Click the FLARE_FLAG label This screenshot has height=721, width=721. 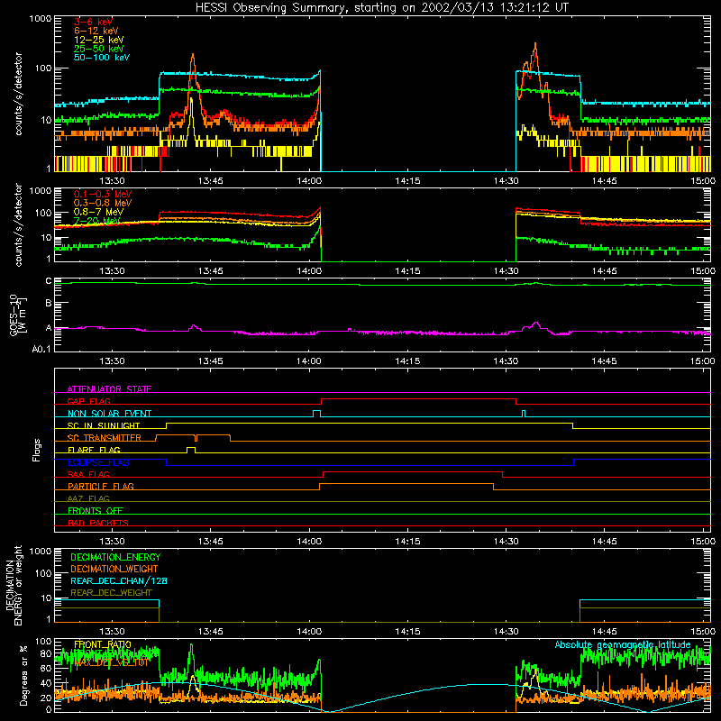coord(94,450)
